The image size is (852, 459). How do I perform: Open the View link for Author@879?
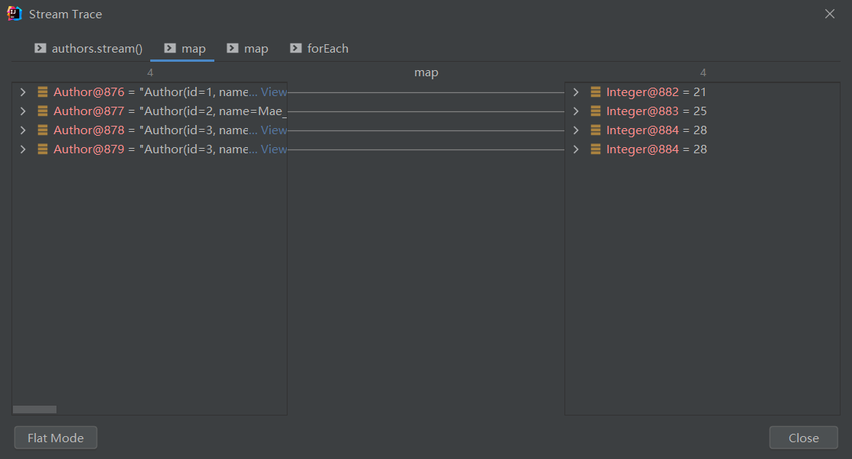[x=274, y=149]
